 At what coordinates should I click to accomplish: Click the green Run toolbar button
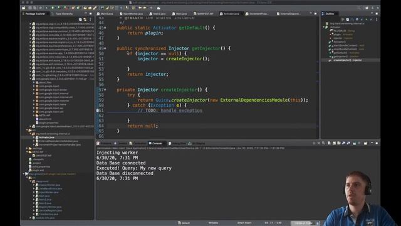click(x=53, y=8)
